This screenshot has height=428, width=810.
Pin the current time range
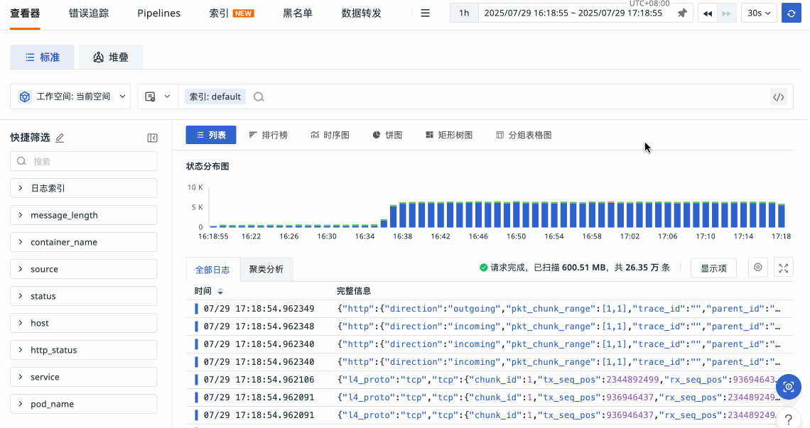[x=682, y=13]
